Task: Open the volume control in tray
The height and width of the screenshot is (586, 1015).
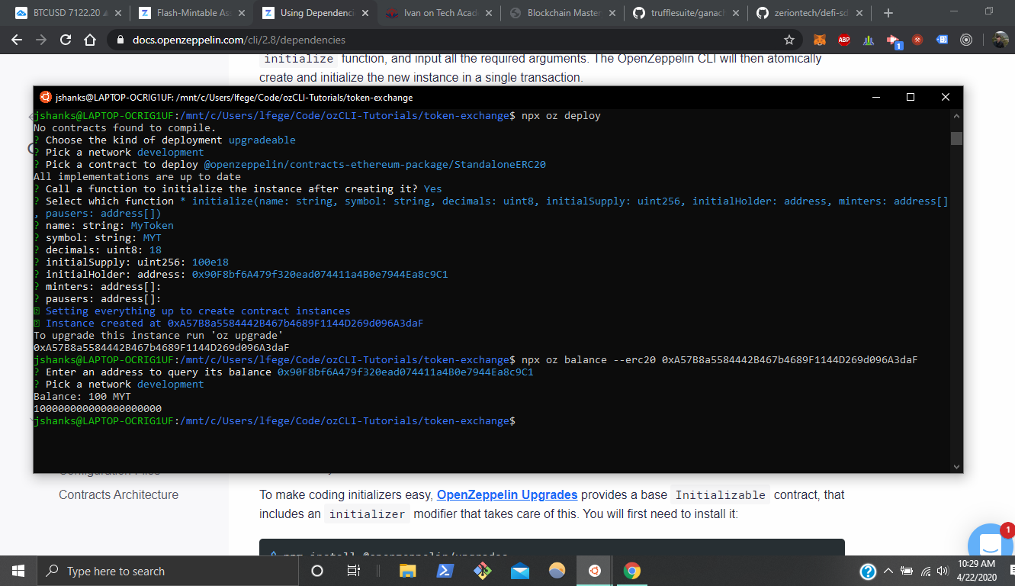Action: tap(942, 571)
